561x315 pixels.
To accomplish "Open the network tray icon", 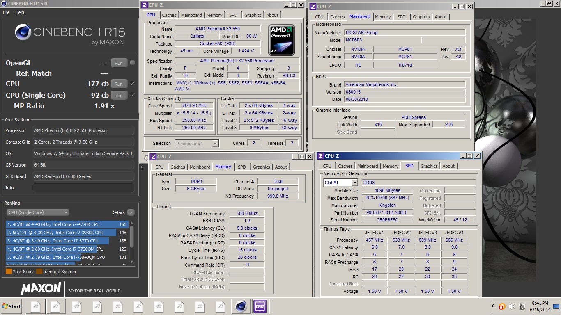I will pyautogui.click(x=522, y=306).
